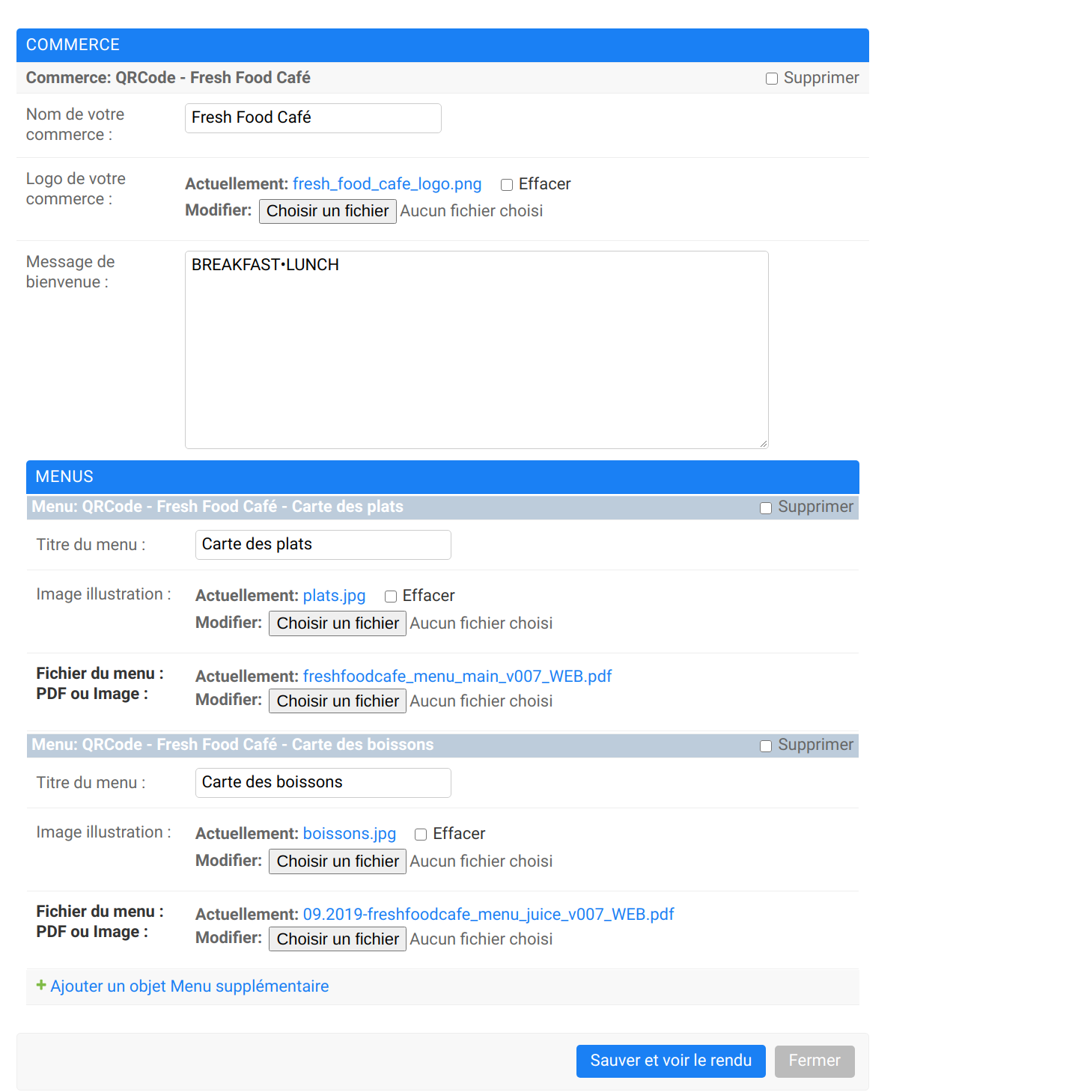Focus the Nom de votre commerce field

coord(313,118)
